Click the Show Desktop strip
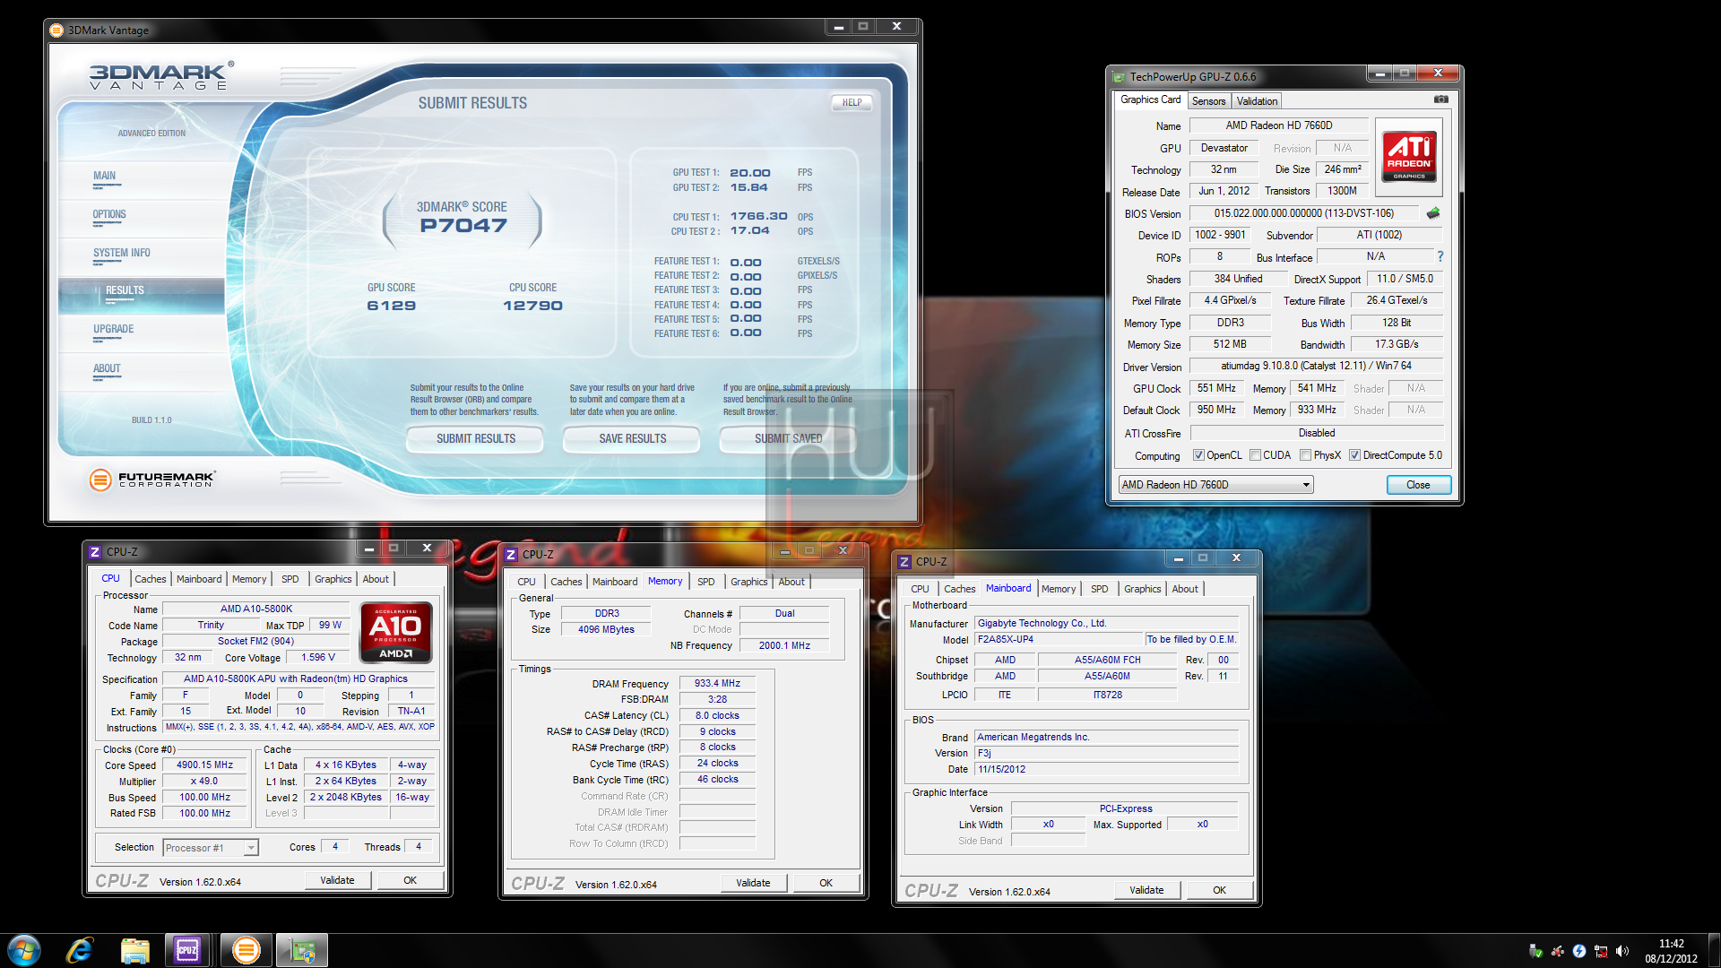The width and height of the screenshot is (1721, 968). coord(1714,950)
